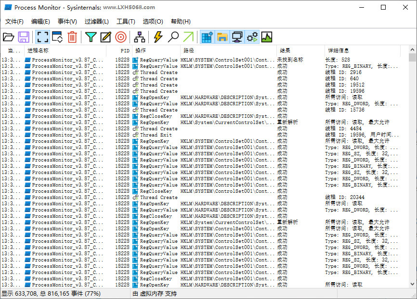Image resolution: width=417 pixels, height=299 pixels.
Task: Open the 事件(V) menu
Action: (67, 22)
